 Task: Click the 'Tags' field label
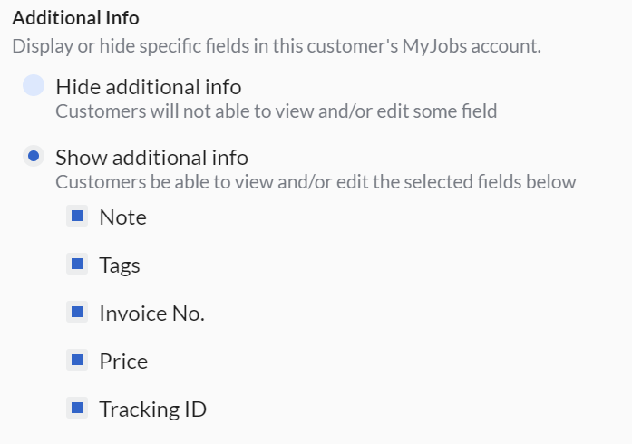point(120,265)
